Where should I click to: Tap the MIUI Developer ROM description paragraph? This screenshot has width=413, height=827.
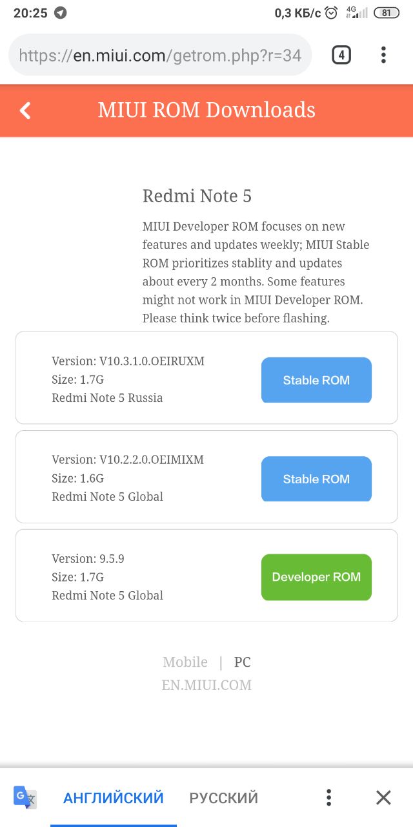(x=256, y=272)
